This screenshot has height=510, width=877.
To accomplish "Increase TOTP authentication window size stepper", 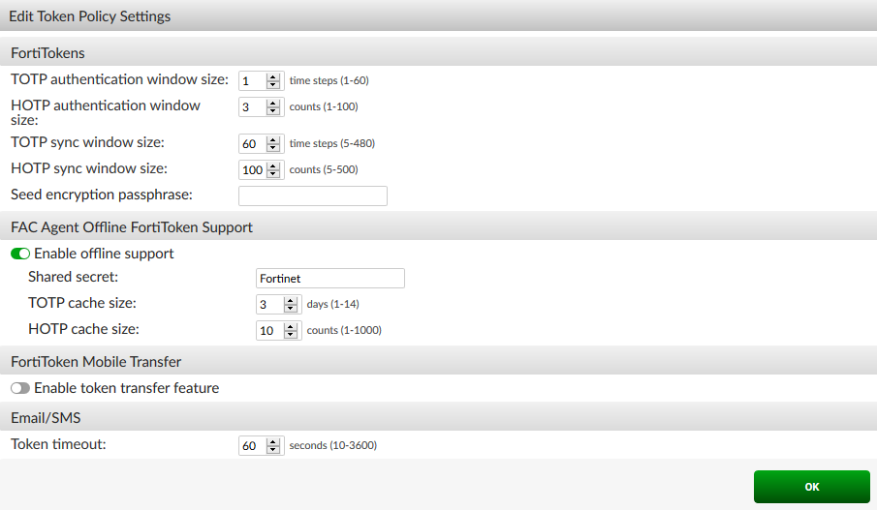I will point(273,77).
